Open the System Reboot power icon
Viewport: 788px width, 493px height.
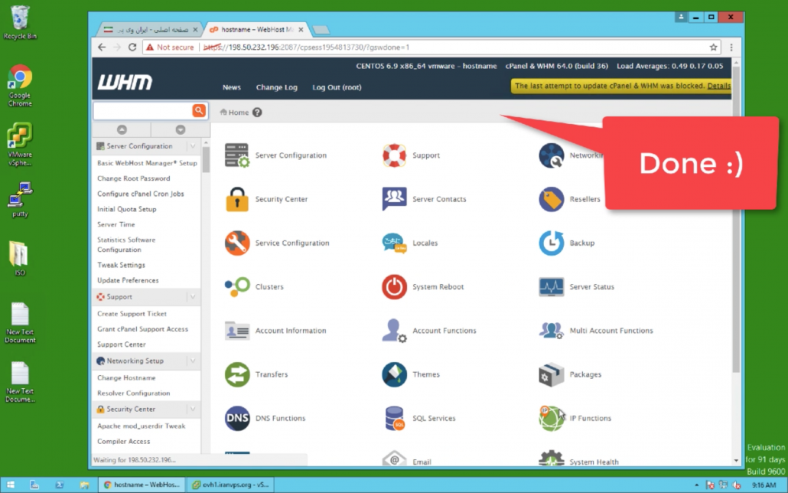(x=394, y=287)
